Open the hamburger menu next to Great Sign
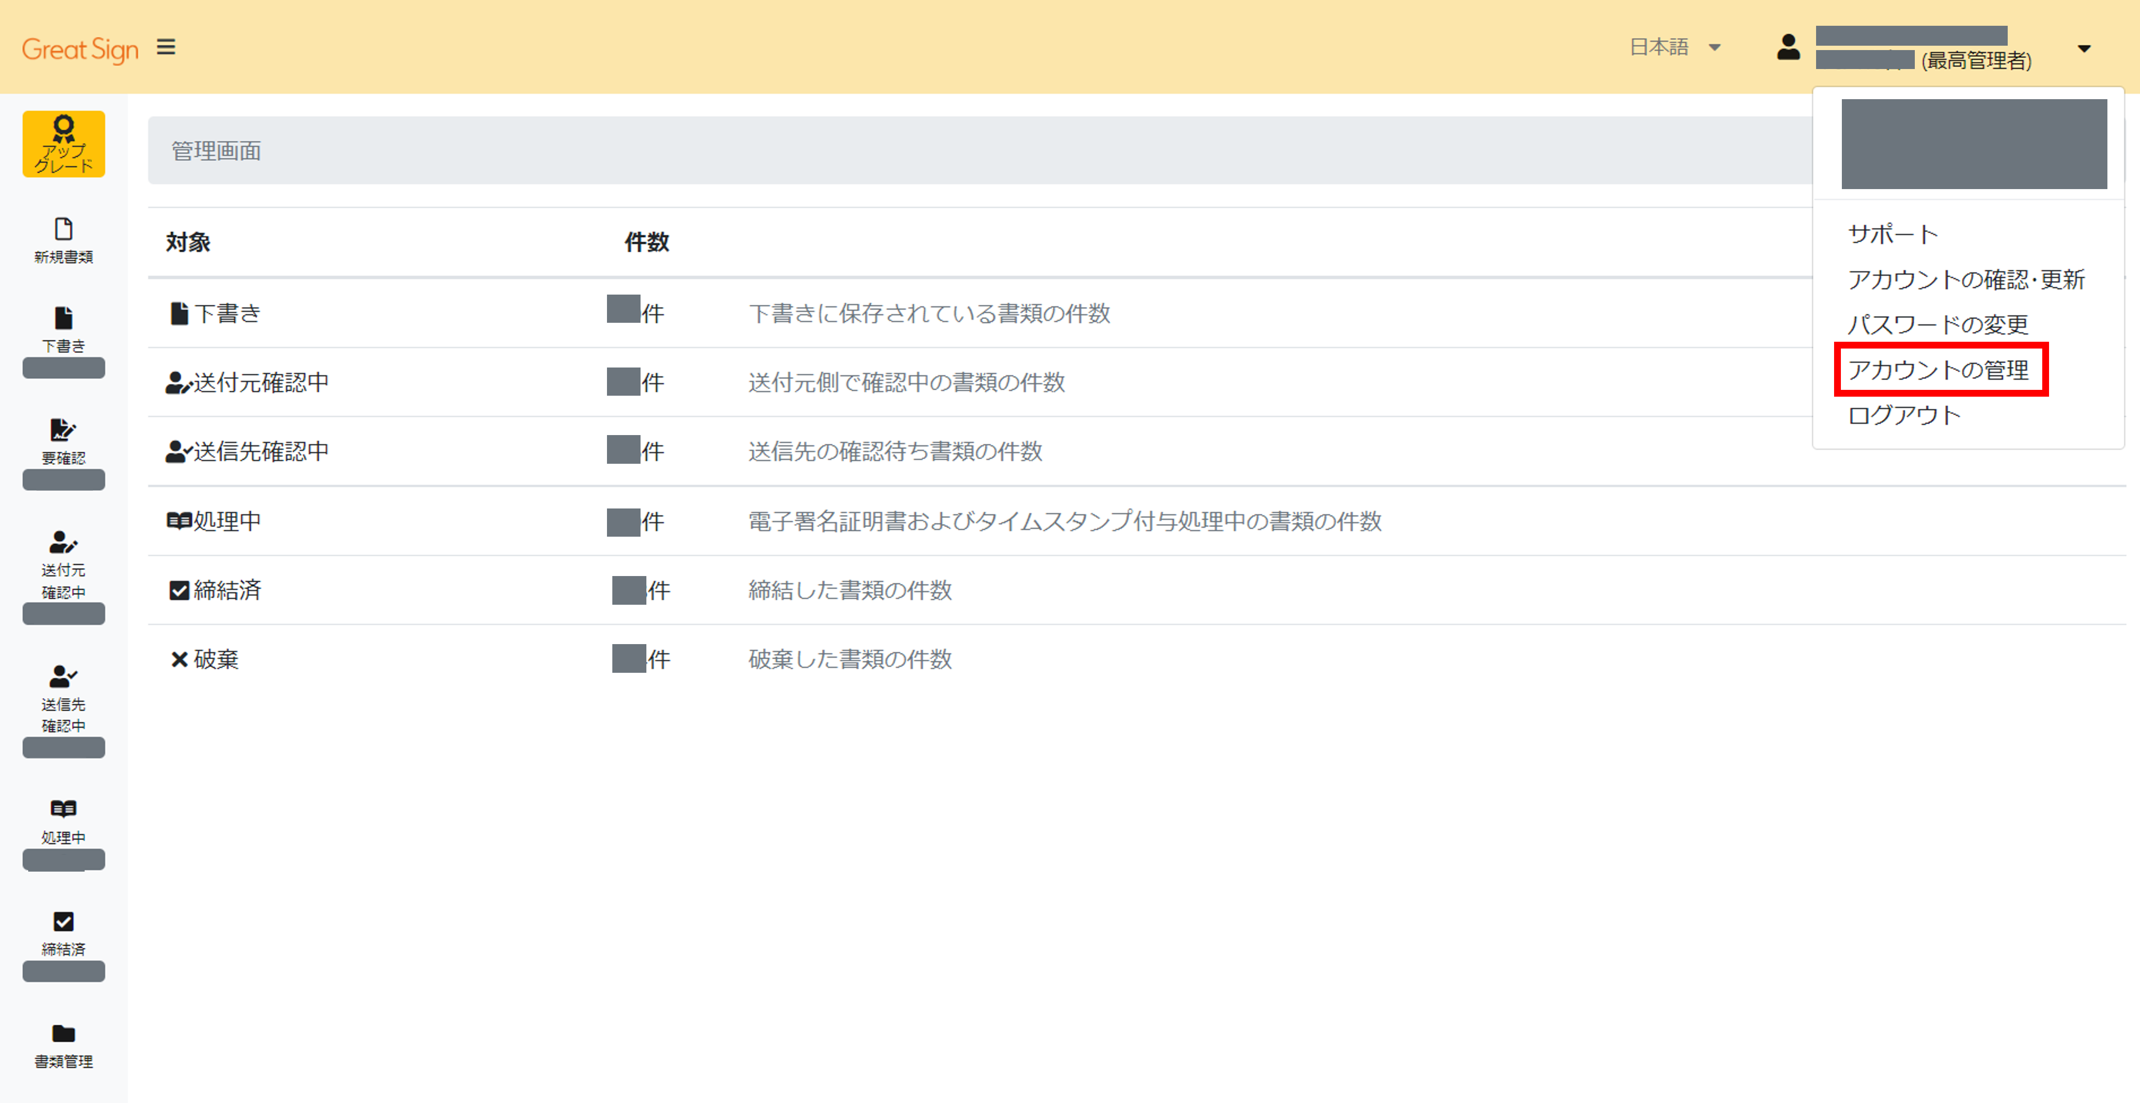Viewport: 2140px width, 1103px height. tap(166, 47)
